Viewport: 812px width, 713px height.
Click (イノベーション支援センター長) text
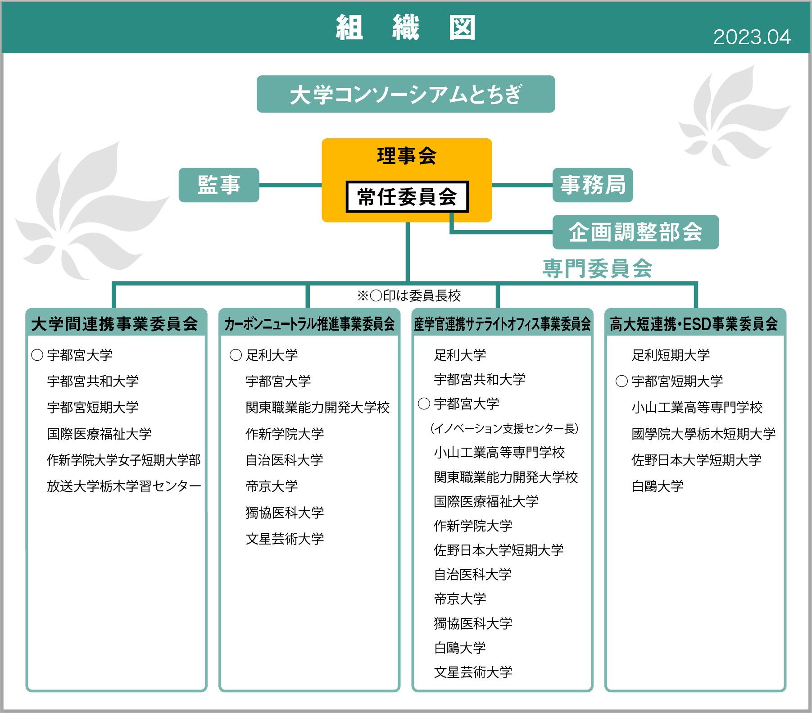(504, 428)
